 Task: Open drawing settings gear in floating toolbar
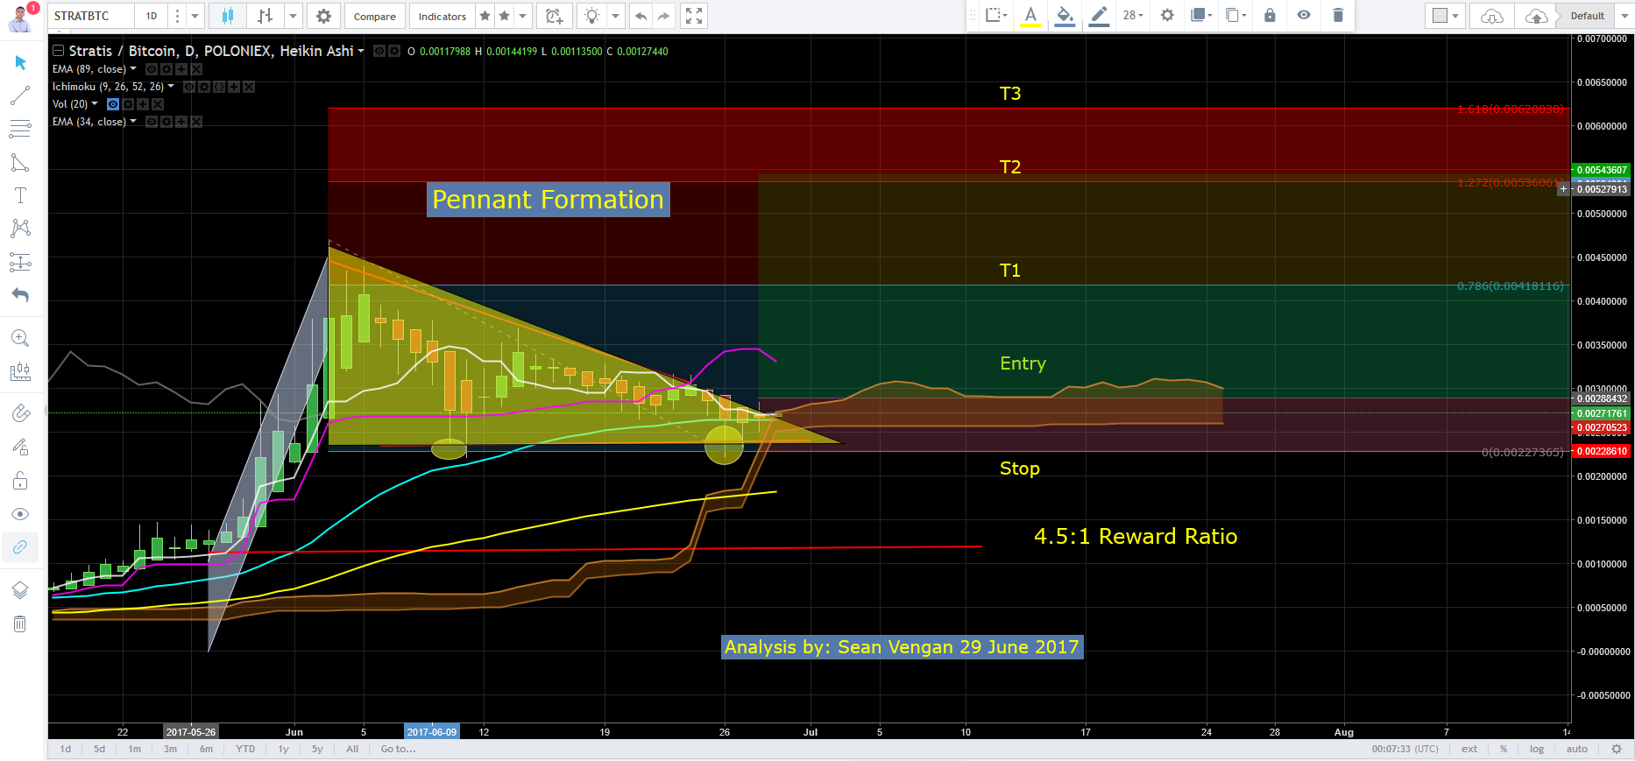coord(1167,15)
